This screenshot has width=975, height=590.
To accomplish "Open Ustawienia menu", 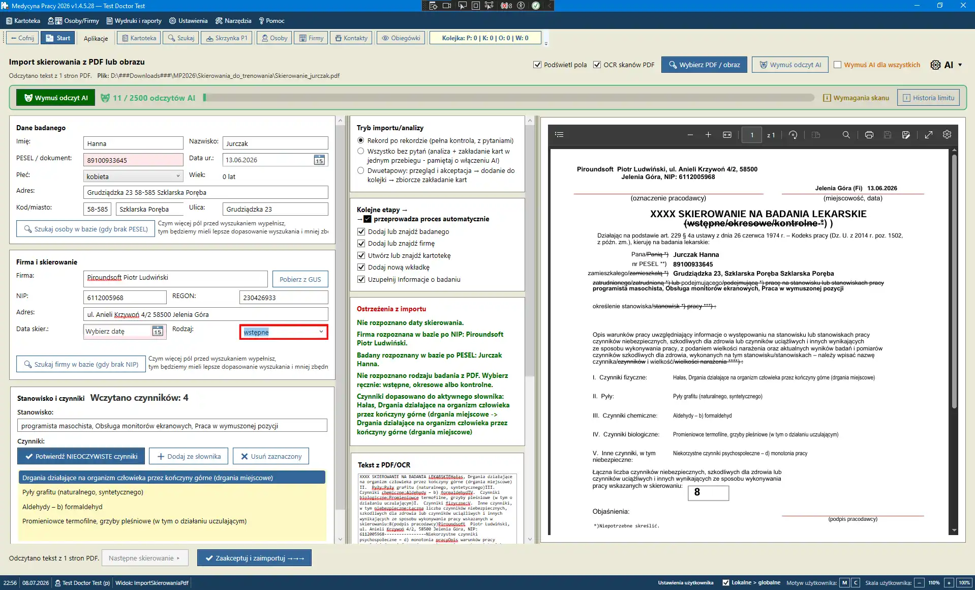I will pyautogui.click(x=189, y=21).
